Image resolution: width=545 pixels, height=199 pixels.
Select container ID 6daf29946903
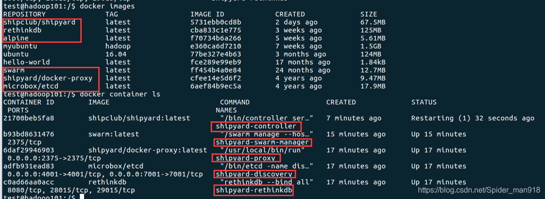point(28,150)
